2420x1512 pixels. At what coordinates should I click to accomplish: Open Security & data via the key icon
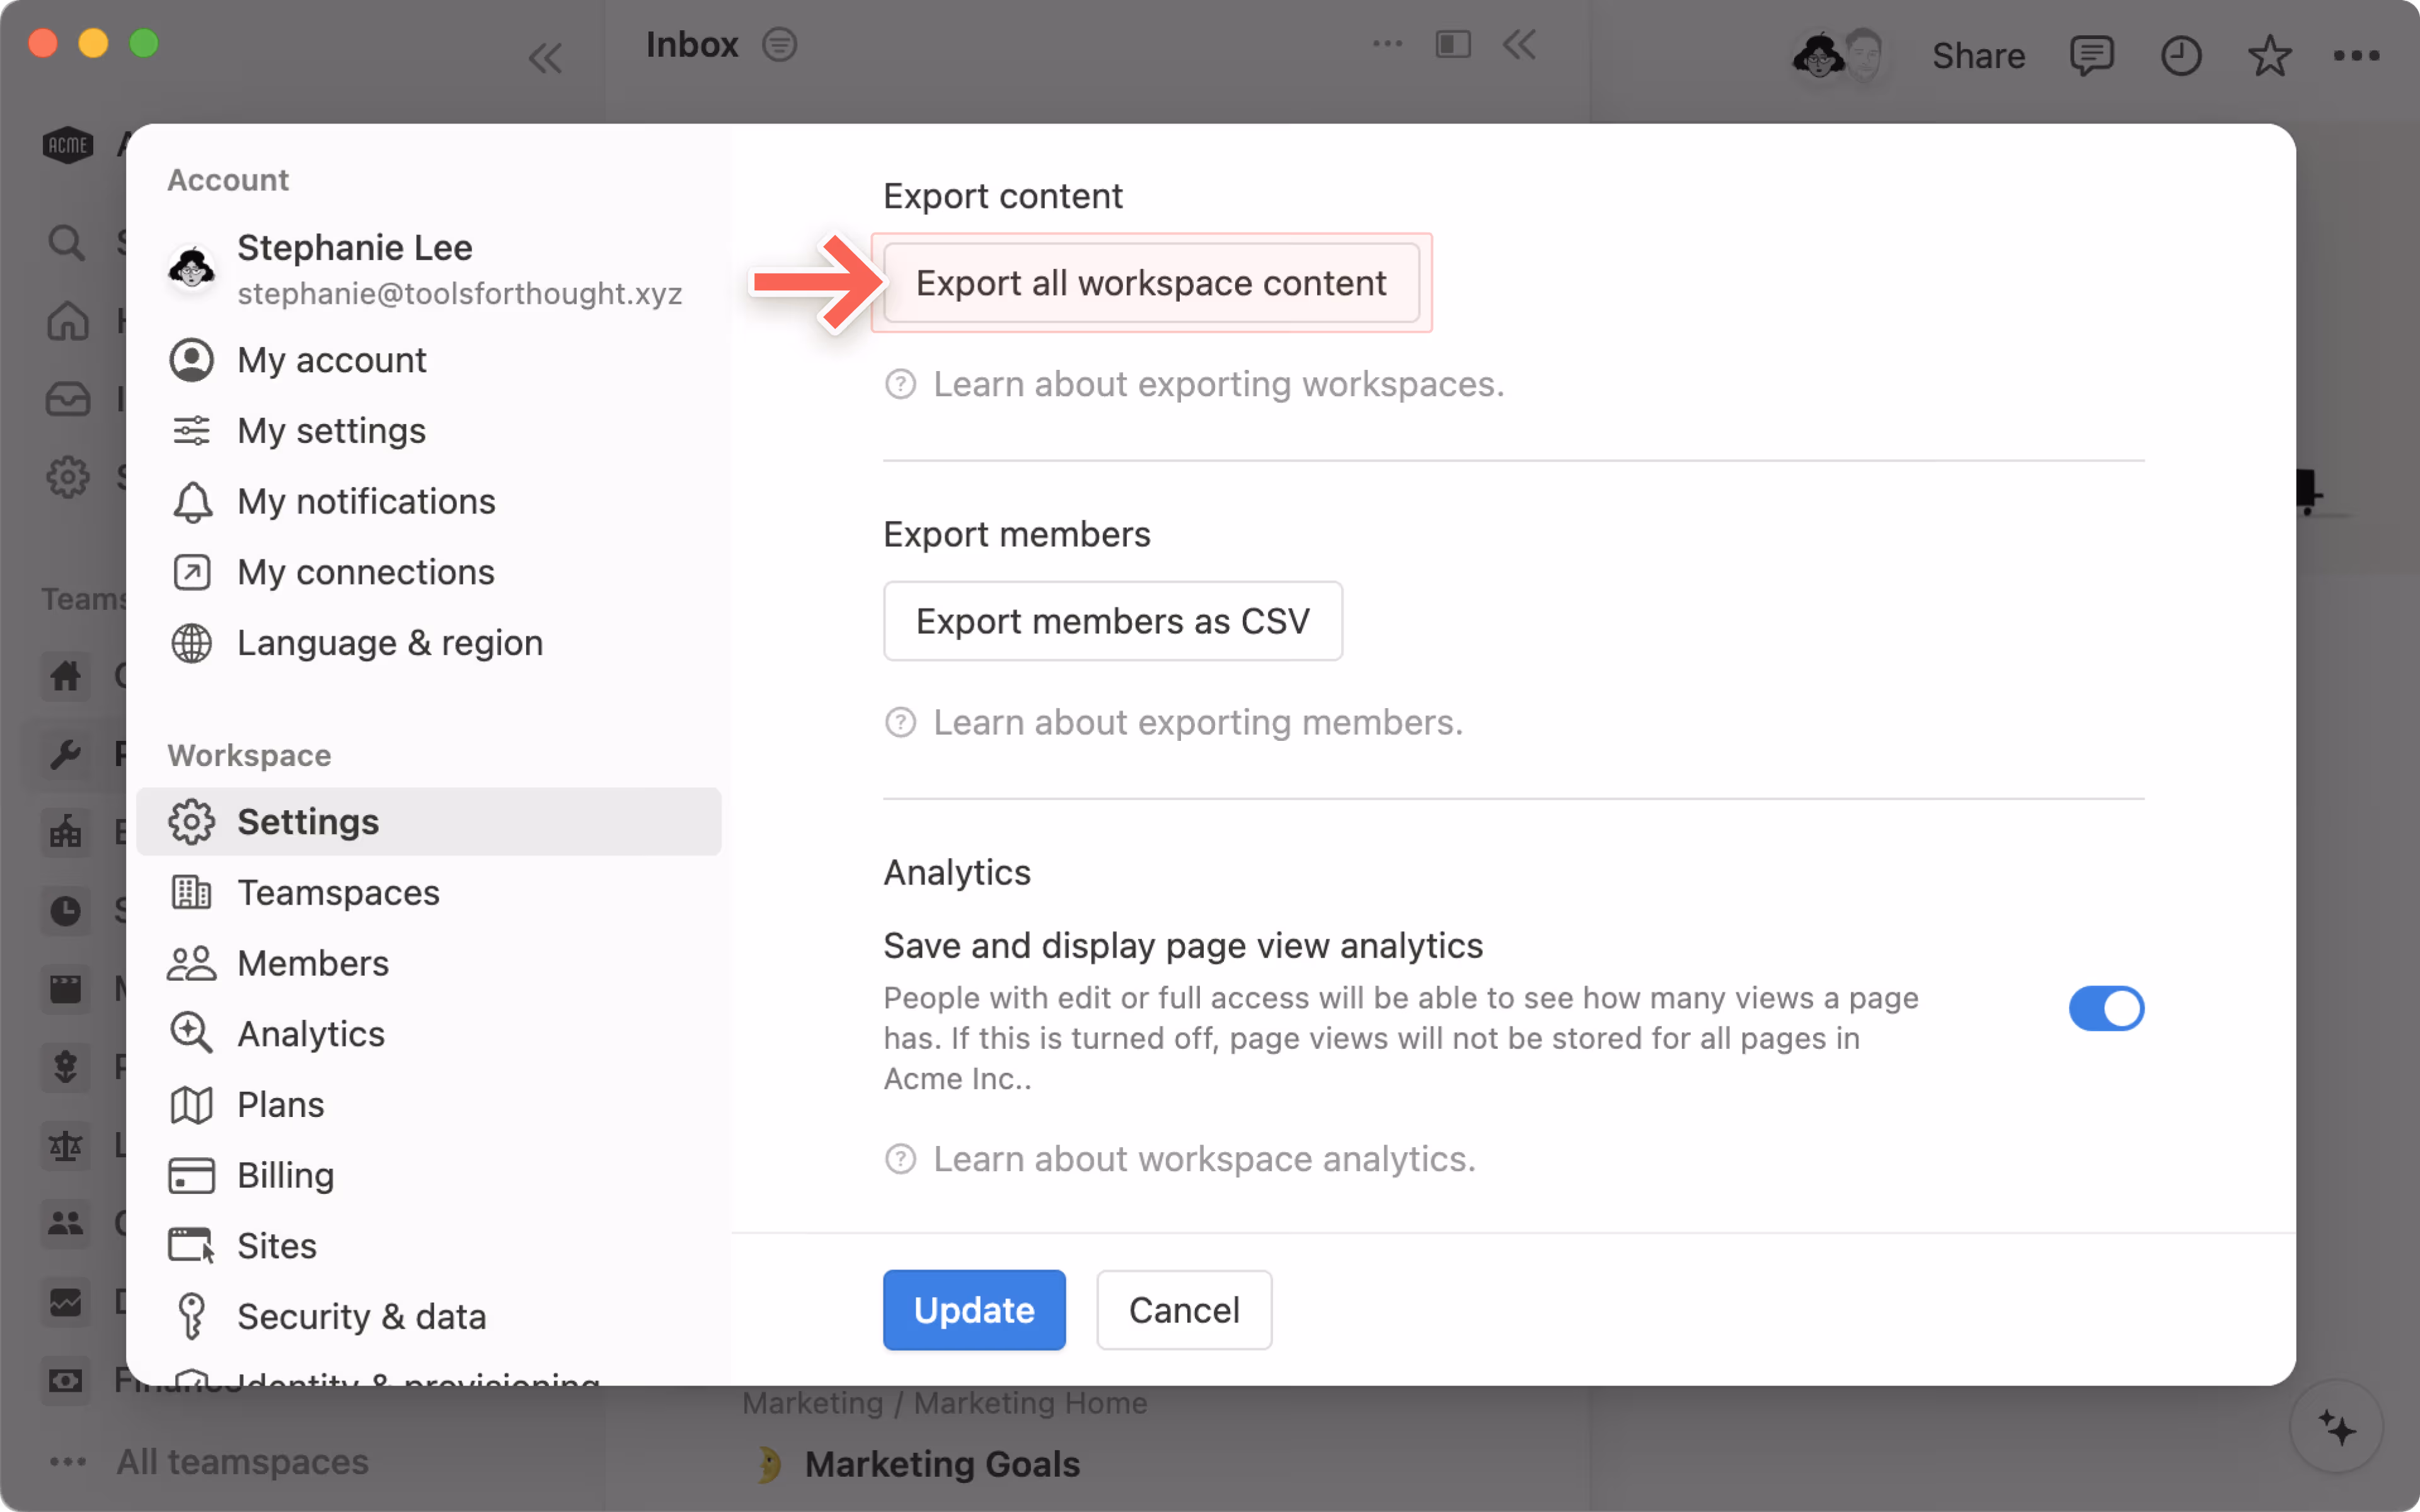tap(192, 1315)
